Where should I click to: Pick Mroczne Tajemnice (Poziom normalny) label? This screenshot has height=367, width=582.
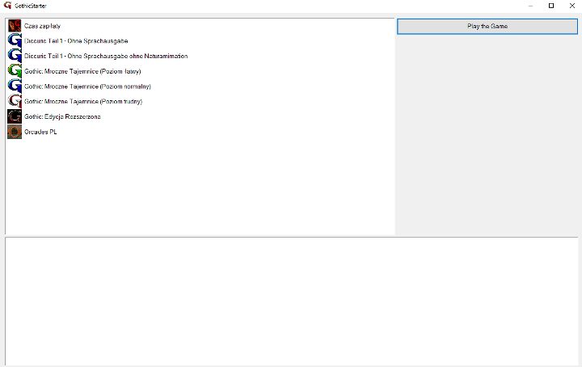click(88, 86)
